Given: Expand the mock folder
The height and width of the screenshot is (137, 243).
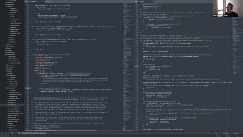Looking at the screenshot, I should (x=5, y=48).
